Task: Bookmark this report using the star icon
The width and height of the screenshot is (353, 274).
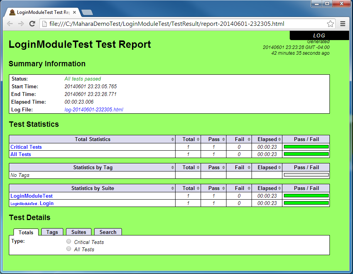Action: pos(330,24)
